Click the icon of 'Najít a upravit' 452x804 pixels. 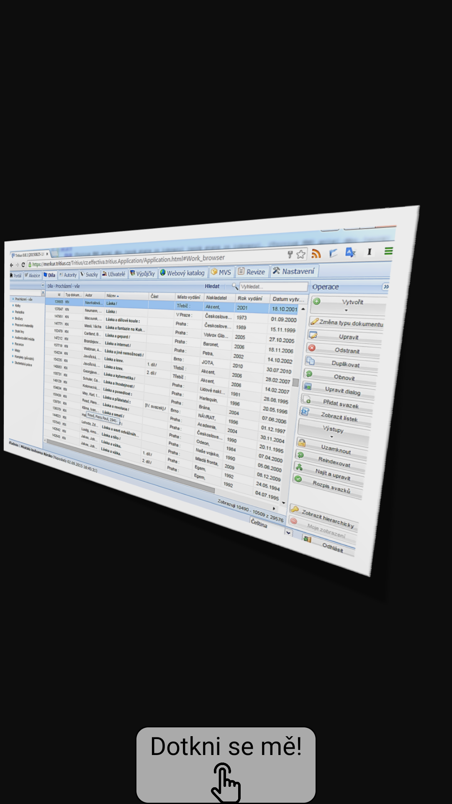299,467
